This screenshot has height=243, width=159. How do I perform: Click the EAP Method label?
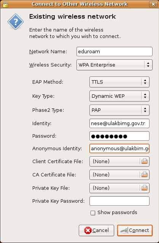click(48, 82)
